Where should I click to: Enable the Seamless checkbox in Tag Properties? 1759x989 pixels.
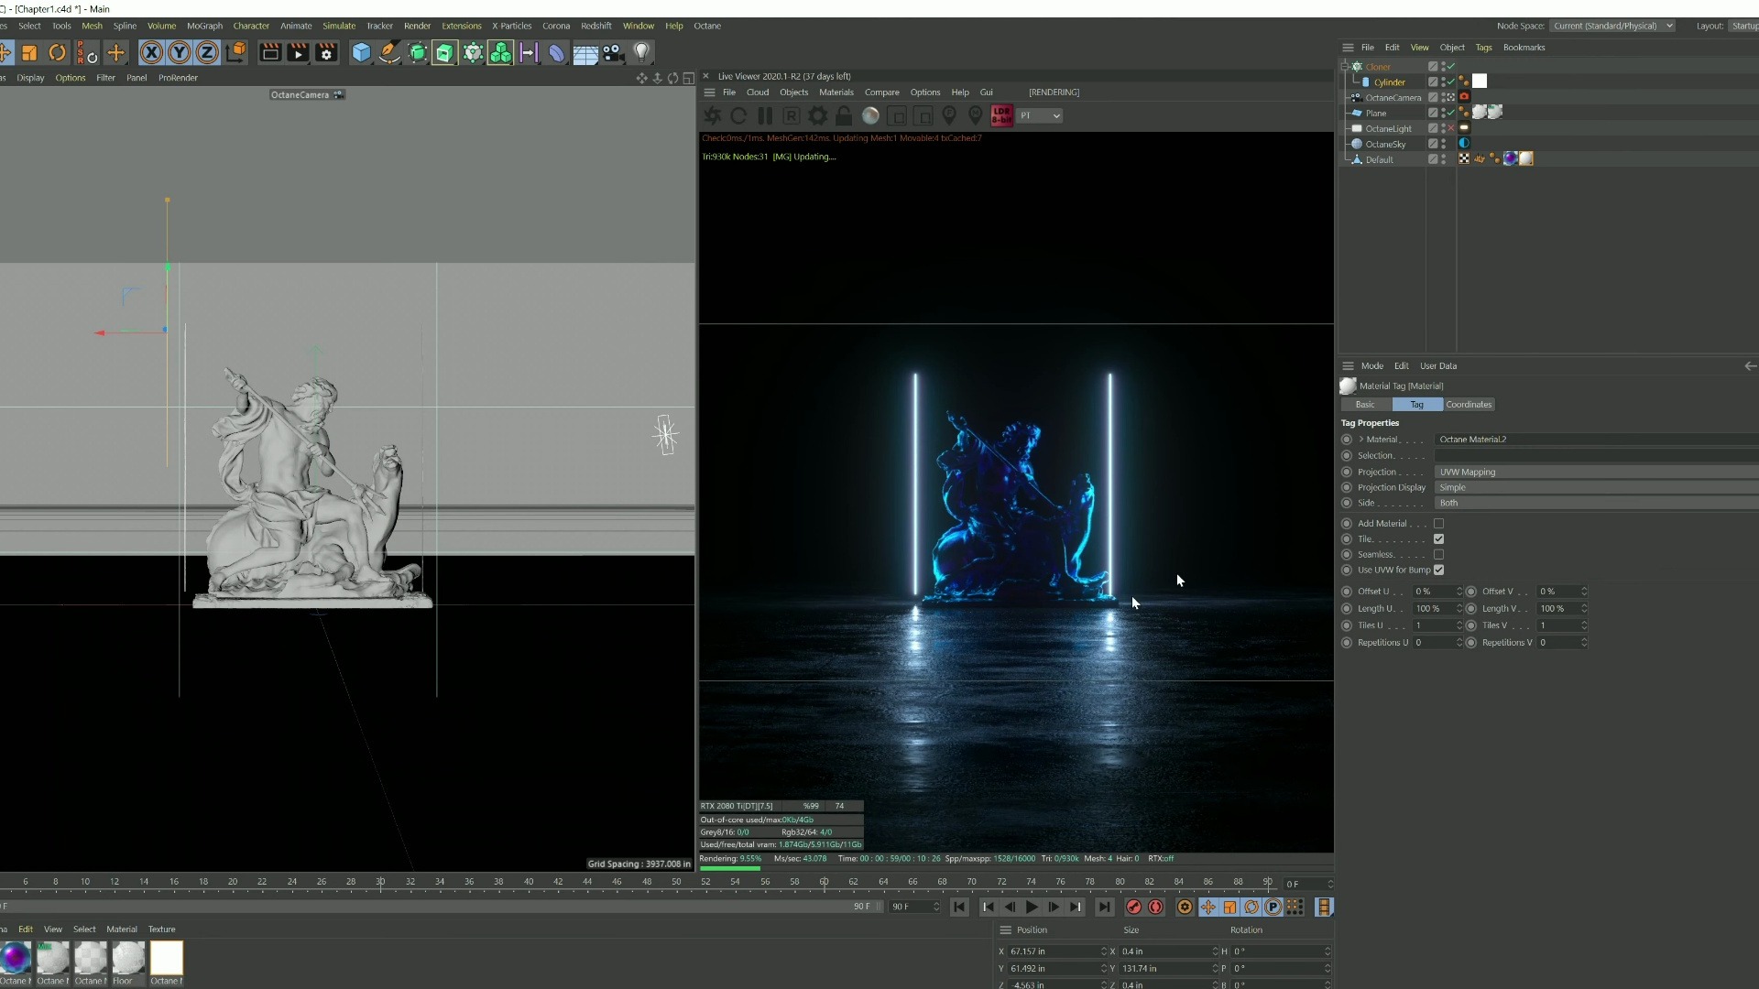1439,554
